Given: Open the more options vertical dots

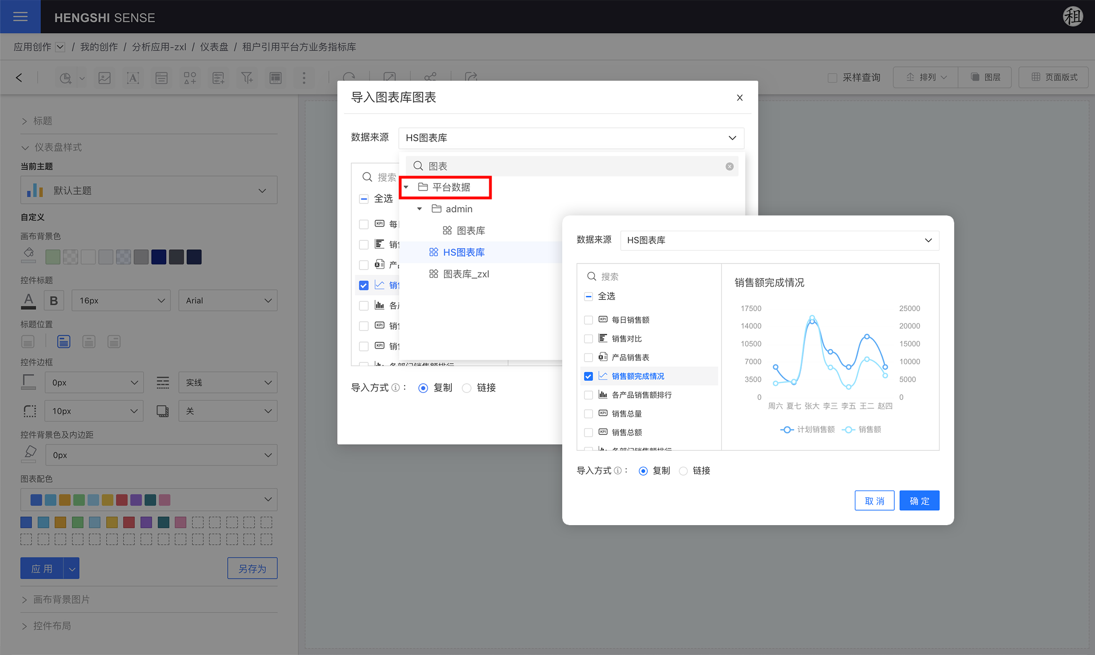Looking at the screenshot, I should 304,78.
